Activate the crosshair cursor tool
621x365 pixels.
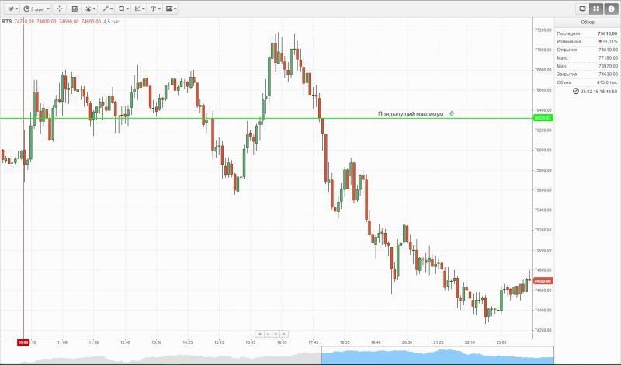tap(60, 9)
